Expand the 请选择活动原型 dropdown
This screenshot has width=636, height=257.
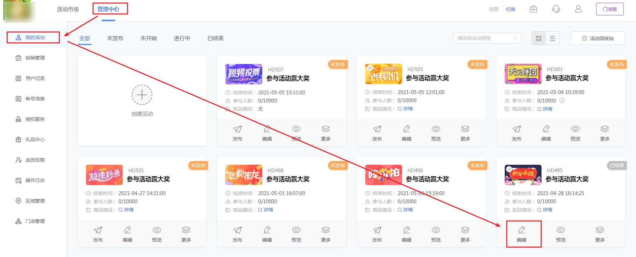[487, 38]
